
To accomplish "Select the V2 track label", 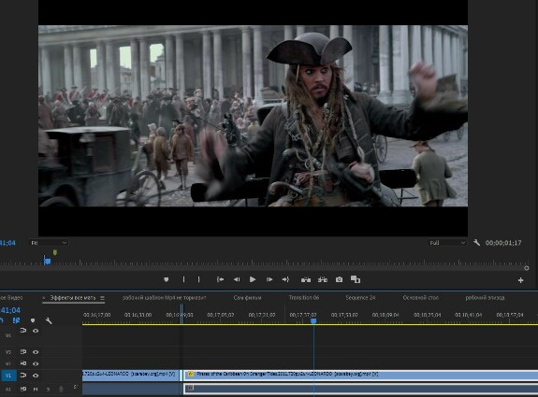I will [8, 363].
